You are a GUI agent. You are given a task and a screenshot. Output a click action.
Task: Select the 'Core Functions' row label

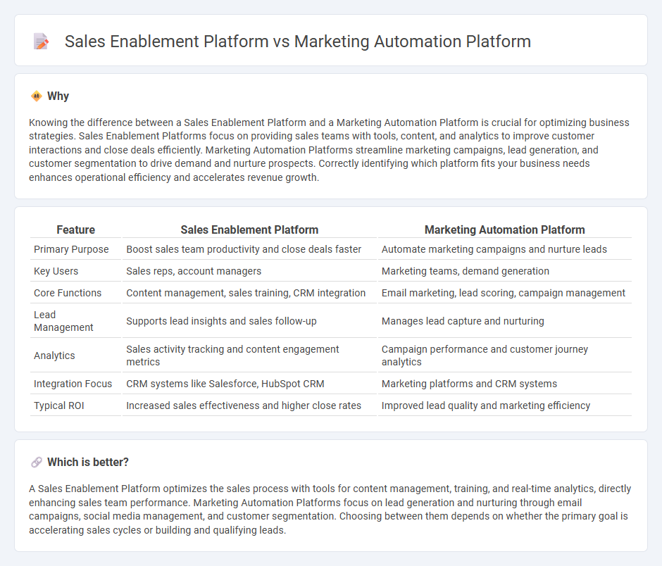click(68, 293)
